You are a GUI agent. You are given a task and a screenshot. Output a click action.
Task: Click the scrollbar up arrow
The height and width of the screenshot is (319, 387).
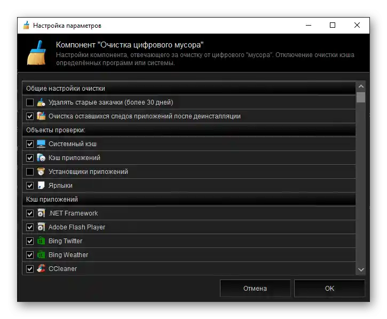pyautogui.click(x=361, y=86)
